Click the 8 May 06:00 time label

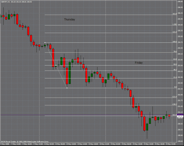(x=60, y=144)
